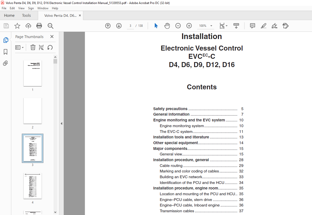The image size is (312, 215).
Task: Select page 3 contents thumbnail
Action: pyautogui.click(x=33, y=148)
